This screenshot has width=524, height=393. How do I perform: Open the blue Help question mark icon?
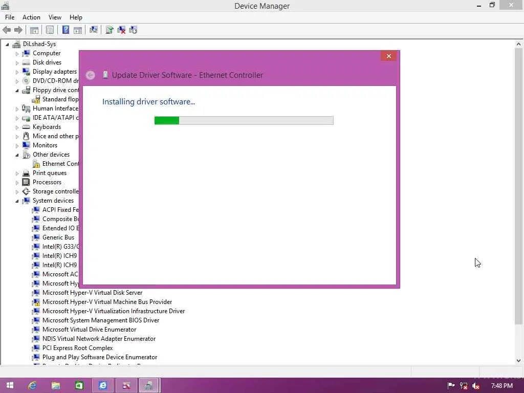tap(66, 30)
